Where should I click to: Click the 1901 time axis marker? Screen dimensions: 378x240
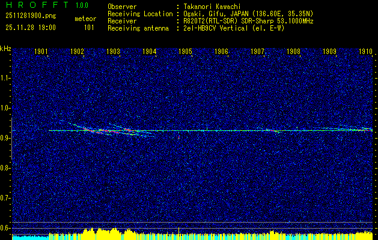click(x=41, y=51)
